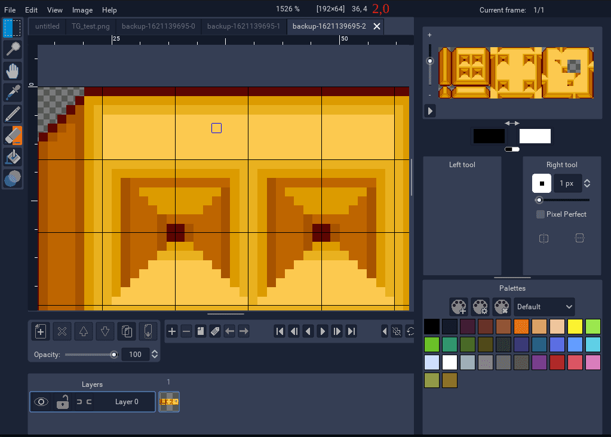Clone the current layer
The height and width of the screenshot is (437, 611).
[x=127, y=331]
